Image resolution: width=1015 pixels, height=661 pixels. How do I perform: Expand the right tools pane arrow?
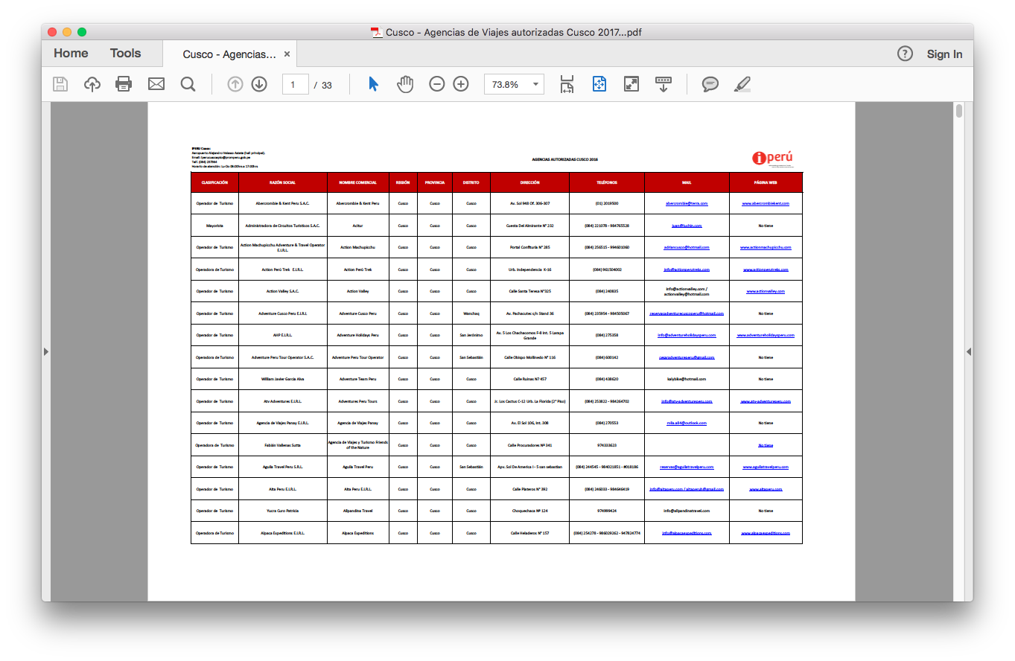pyautogui.click(x=969, y=351)
